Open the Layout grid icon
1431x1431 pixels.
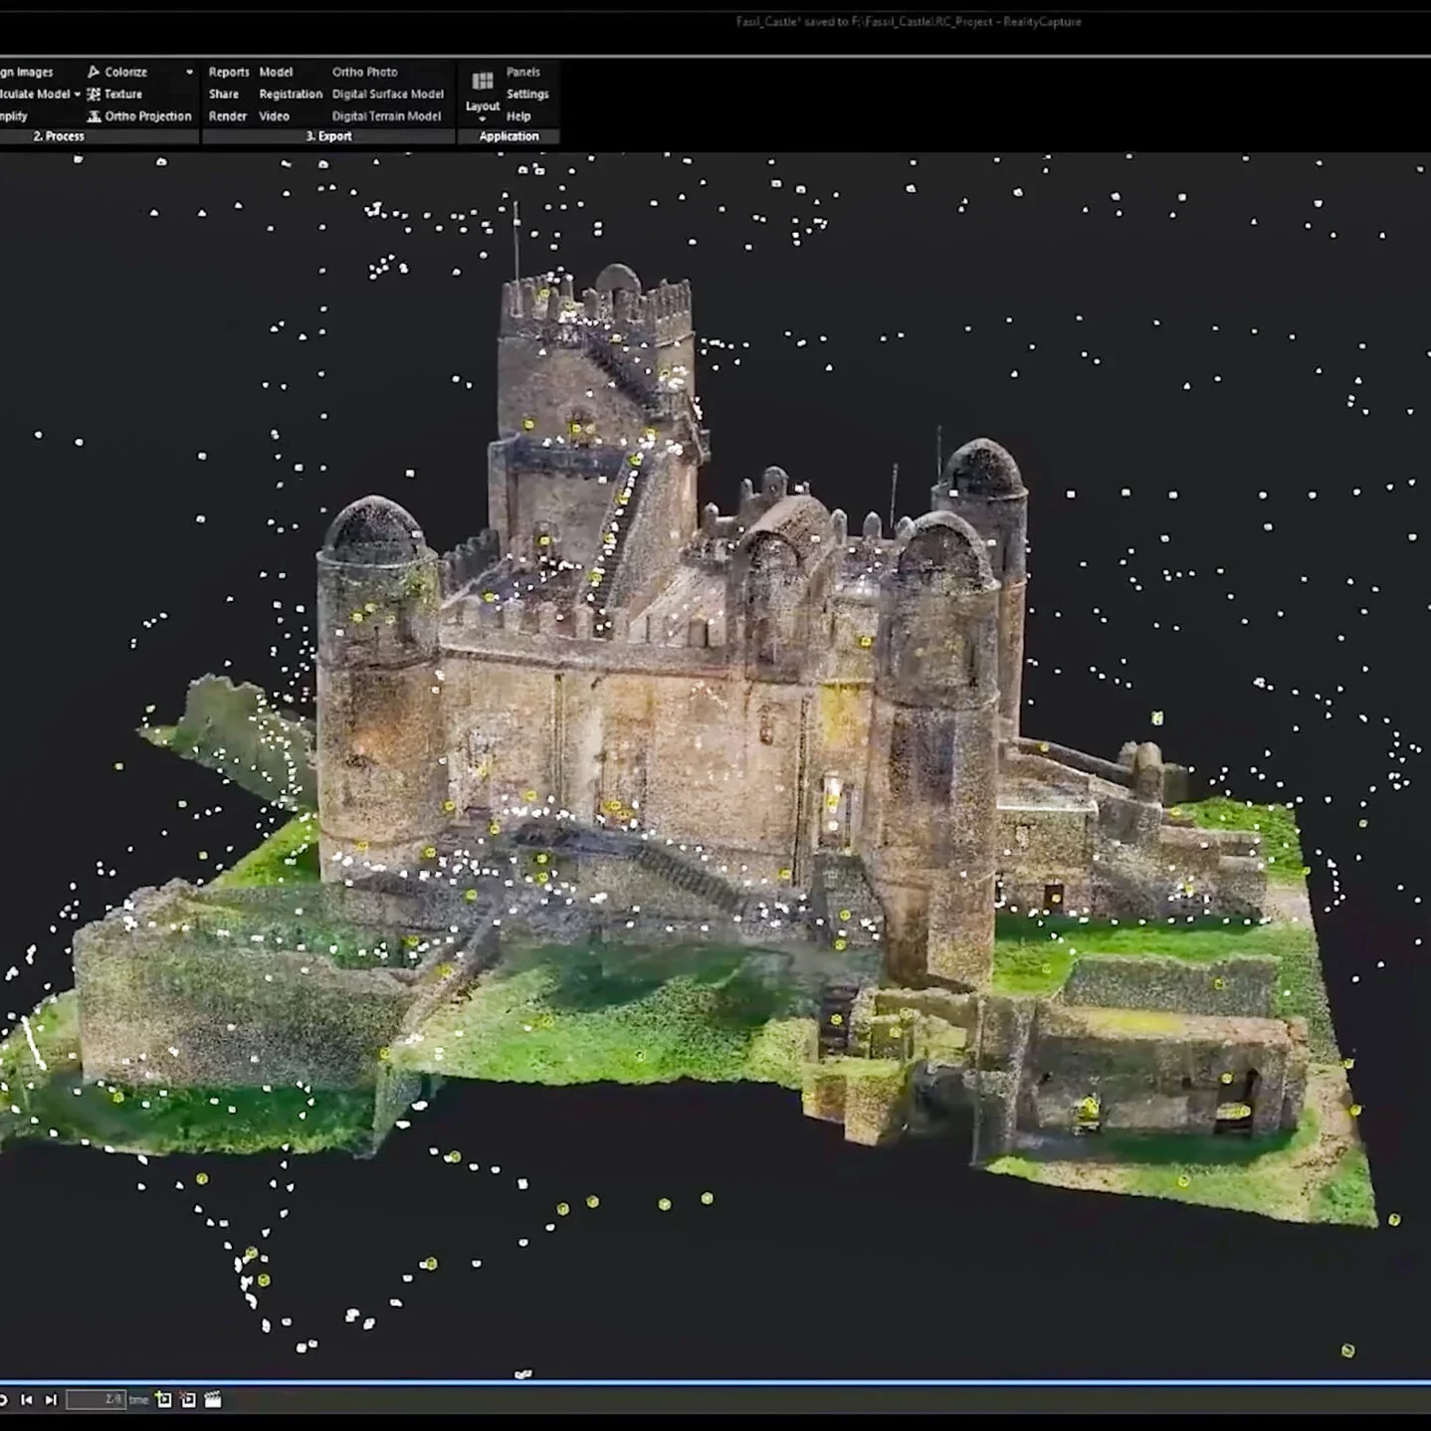click(x=483, y=82)
